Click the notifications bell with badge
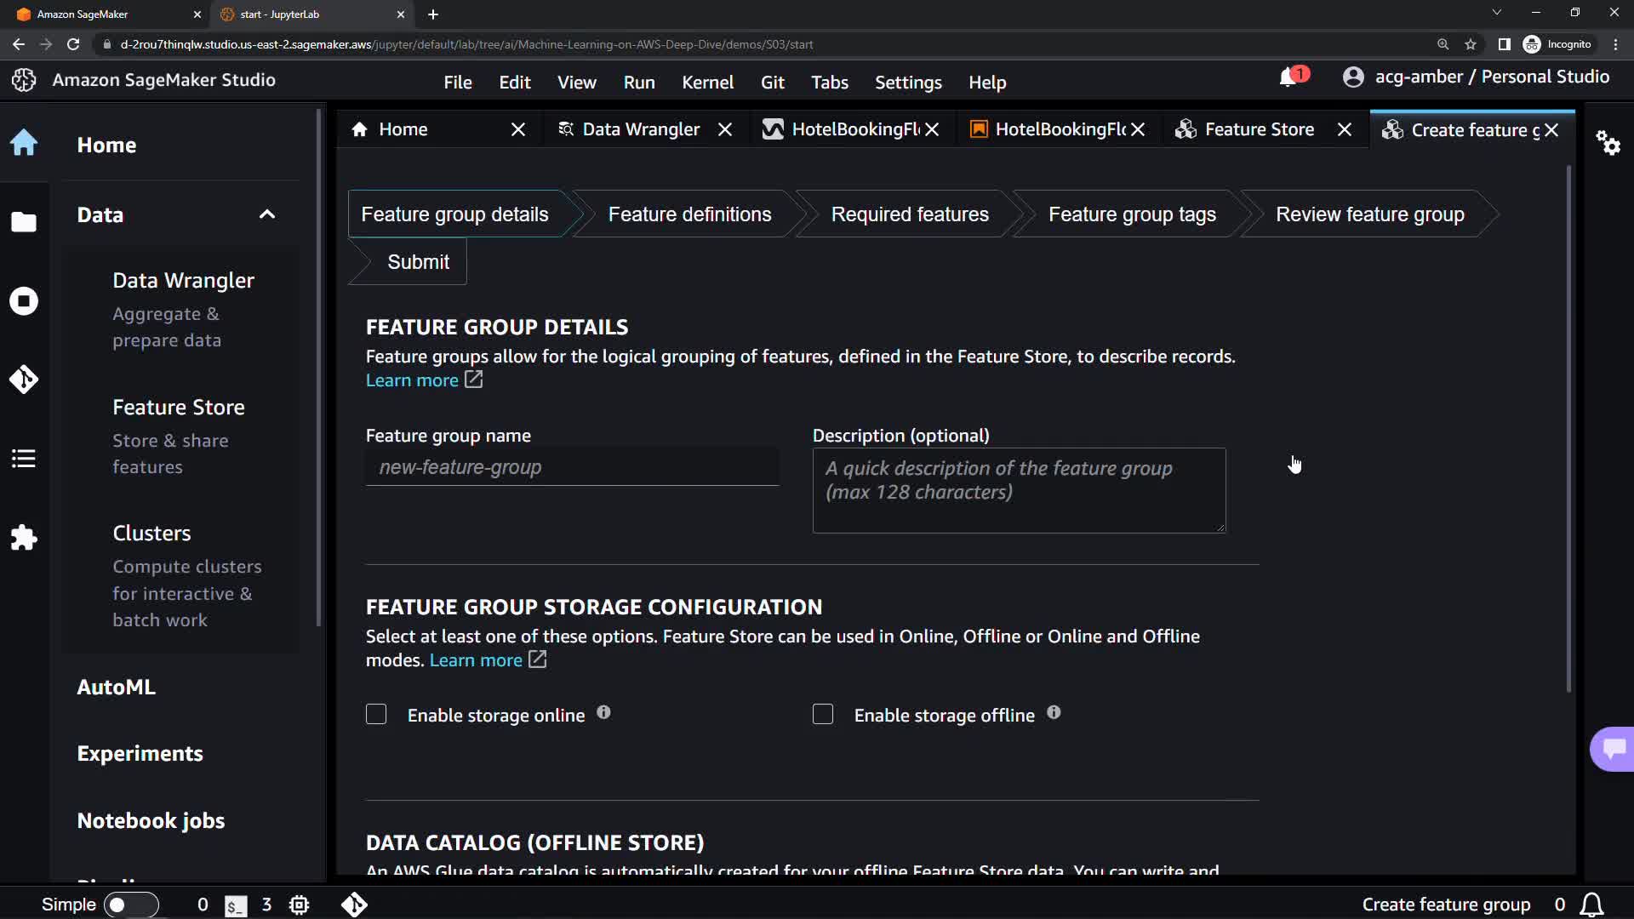The width and height of the screenshot is (1634, 919). pos(1289,77)
